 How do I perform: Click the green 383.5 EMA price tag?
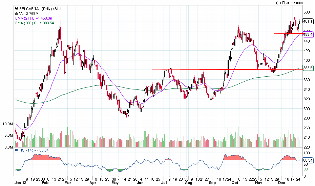308,68
